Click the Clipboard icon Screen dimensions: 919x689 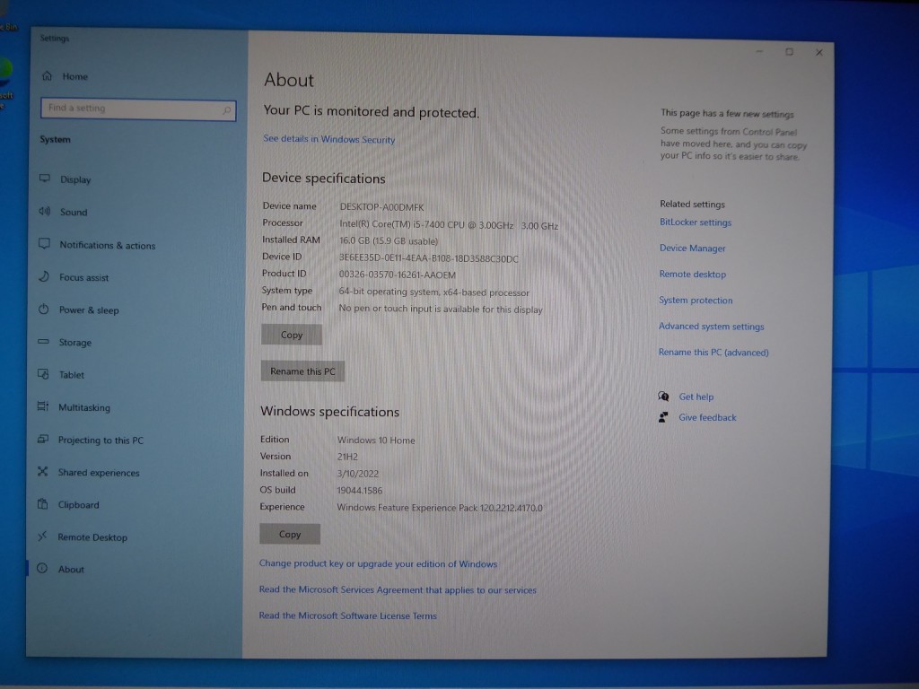(x=42, y=504)
